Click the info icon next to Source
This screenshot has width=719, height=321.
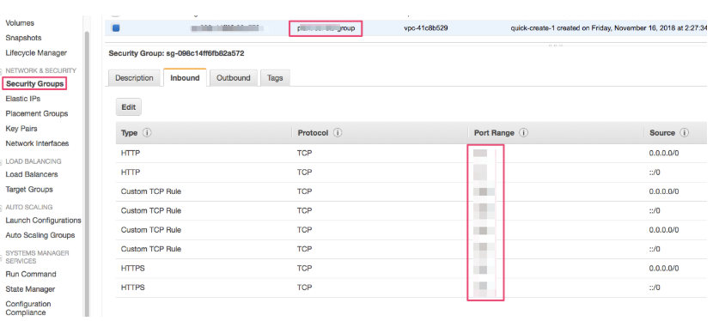point(685,133)
